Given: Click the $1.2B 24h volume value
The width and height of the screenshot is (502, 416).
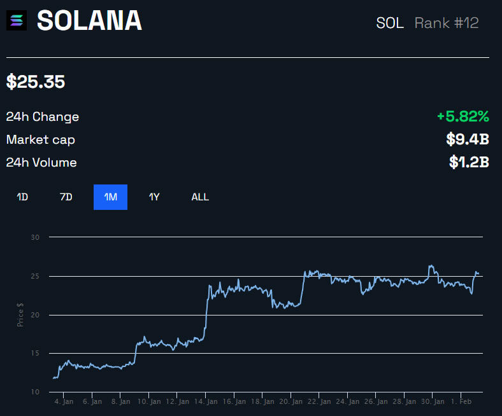Looking at the screenshot, I should (468, 162).
